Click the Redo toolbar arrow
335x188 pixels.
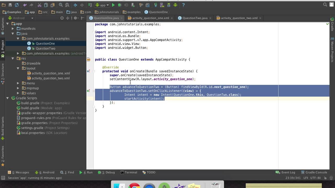pos(31,5)
